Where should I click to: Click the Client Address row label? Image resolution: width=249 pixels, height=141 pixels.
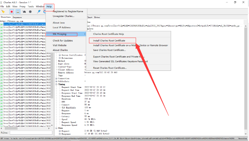[x=66, y=70]
